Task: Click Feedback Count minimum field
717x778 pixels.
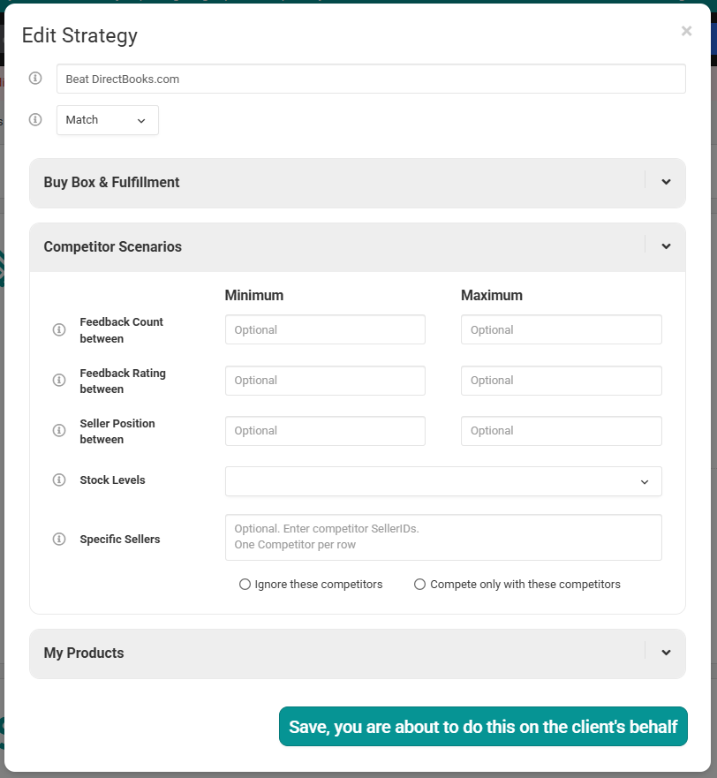Action: (325, 329)
